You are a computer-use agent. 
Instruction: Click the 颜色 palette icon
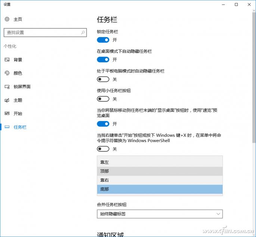(7, 73)
